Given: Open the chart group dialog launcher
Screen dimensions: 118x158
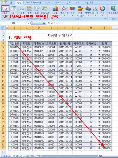Looking at the screenshot, I should point(105,19).
